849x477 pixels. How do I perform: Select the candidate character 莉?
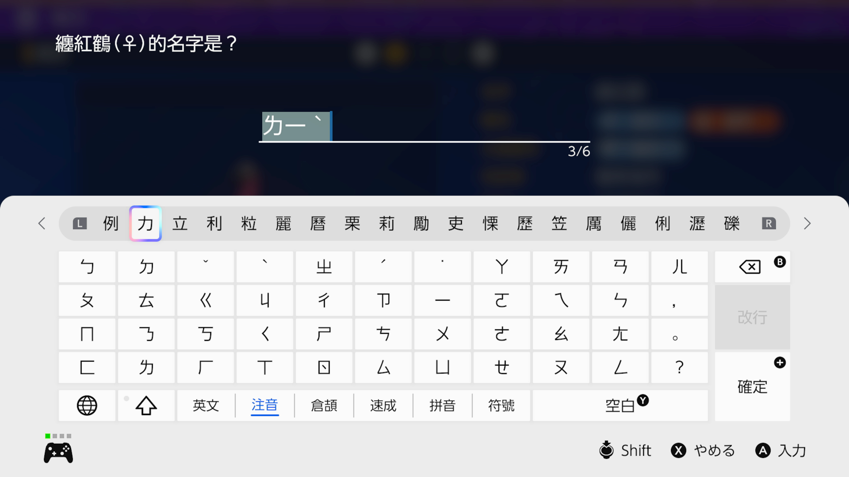point(386,223)
